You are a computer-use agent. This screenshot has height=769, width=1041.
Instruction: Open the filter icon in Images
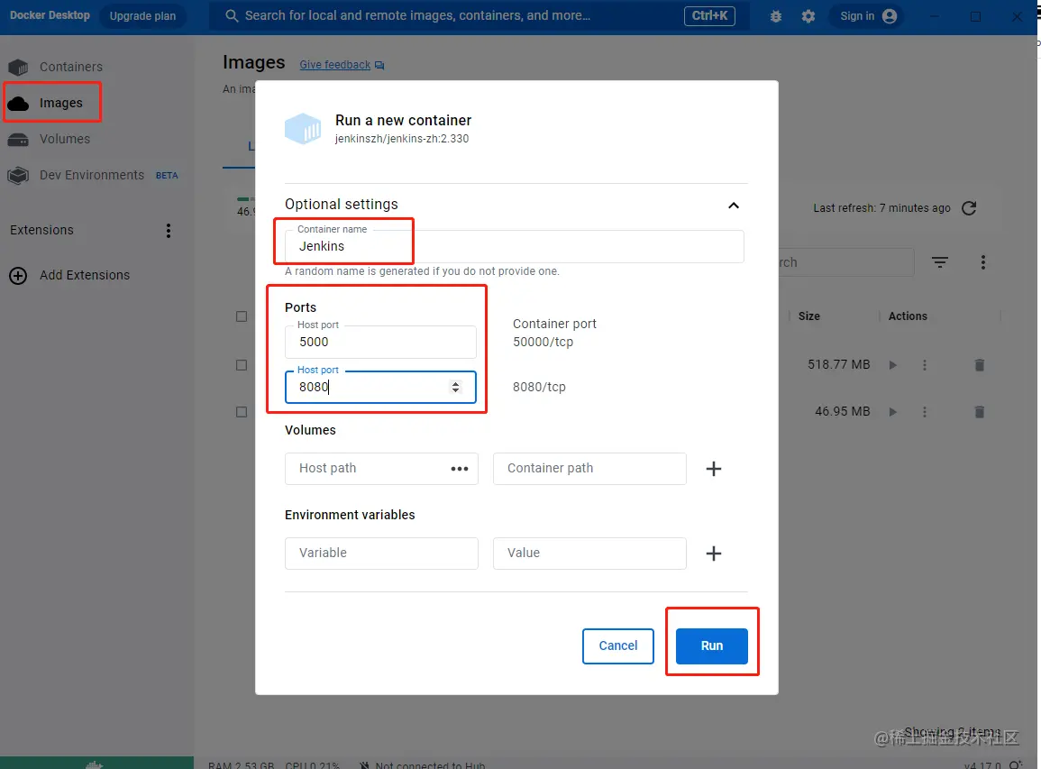click(939, 262)
